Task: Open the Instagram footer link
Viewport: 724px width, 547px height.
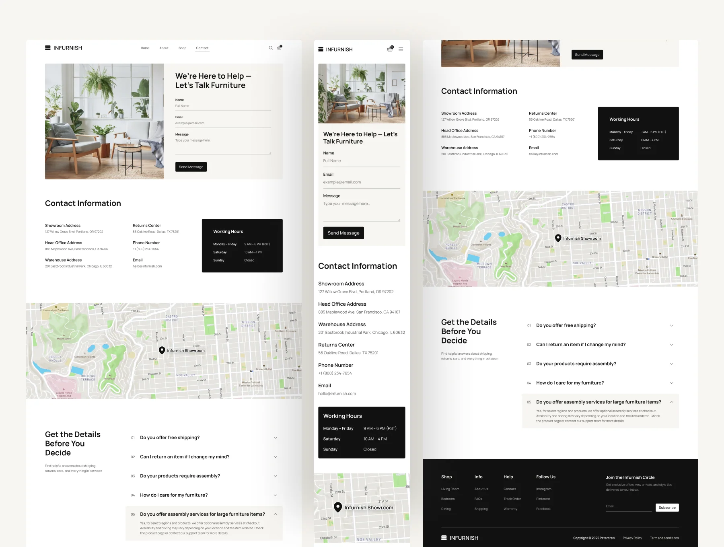Action: coord(544,489)
